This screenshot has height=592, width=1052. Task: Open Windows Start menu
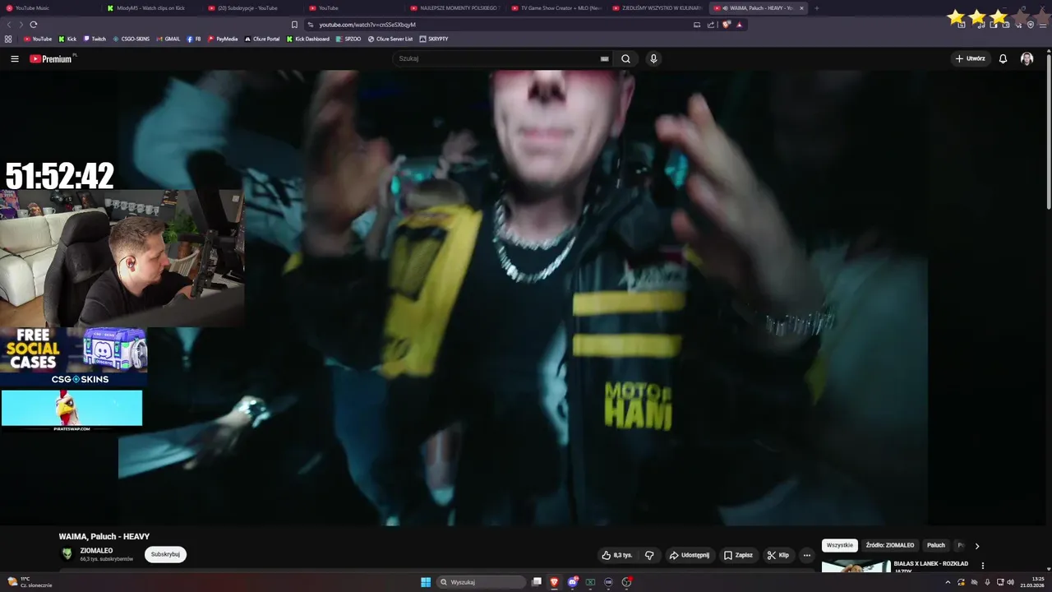426,582
